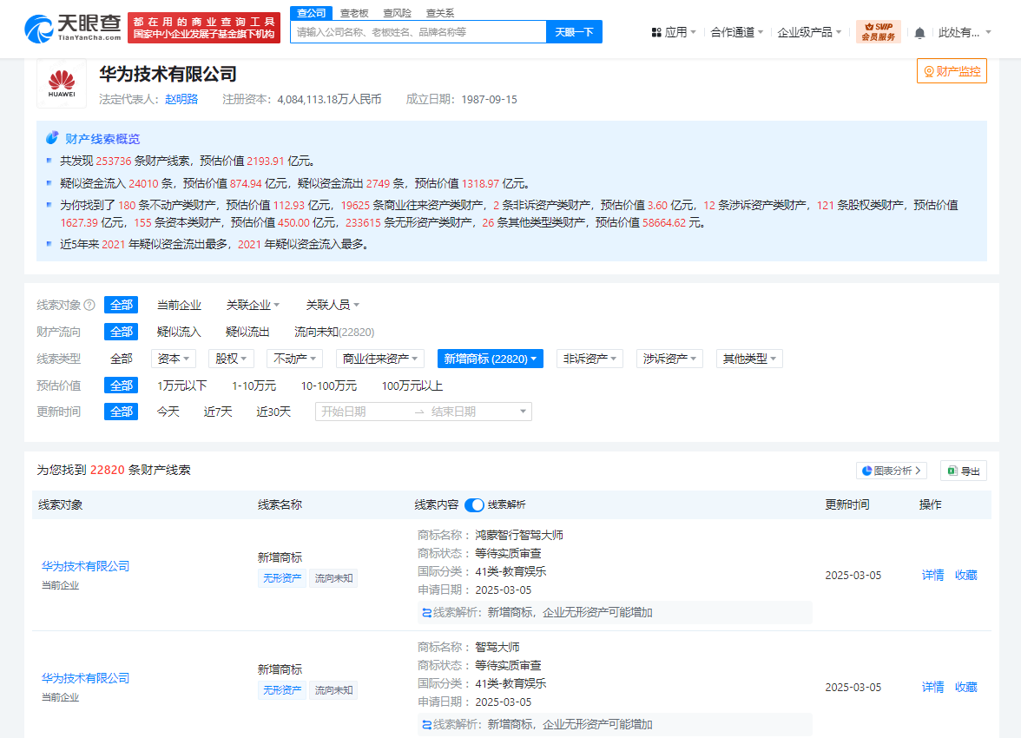Toggle the 线索解析 switch
Viewport: 1021px width, 738px height.
[474, 504]
